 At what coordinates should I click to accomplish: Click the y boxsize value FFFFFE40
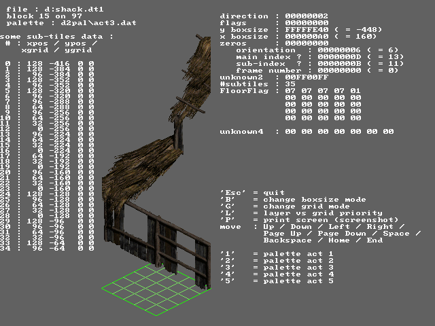point(307,30)
